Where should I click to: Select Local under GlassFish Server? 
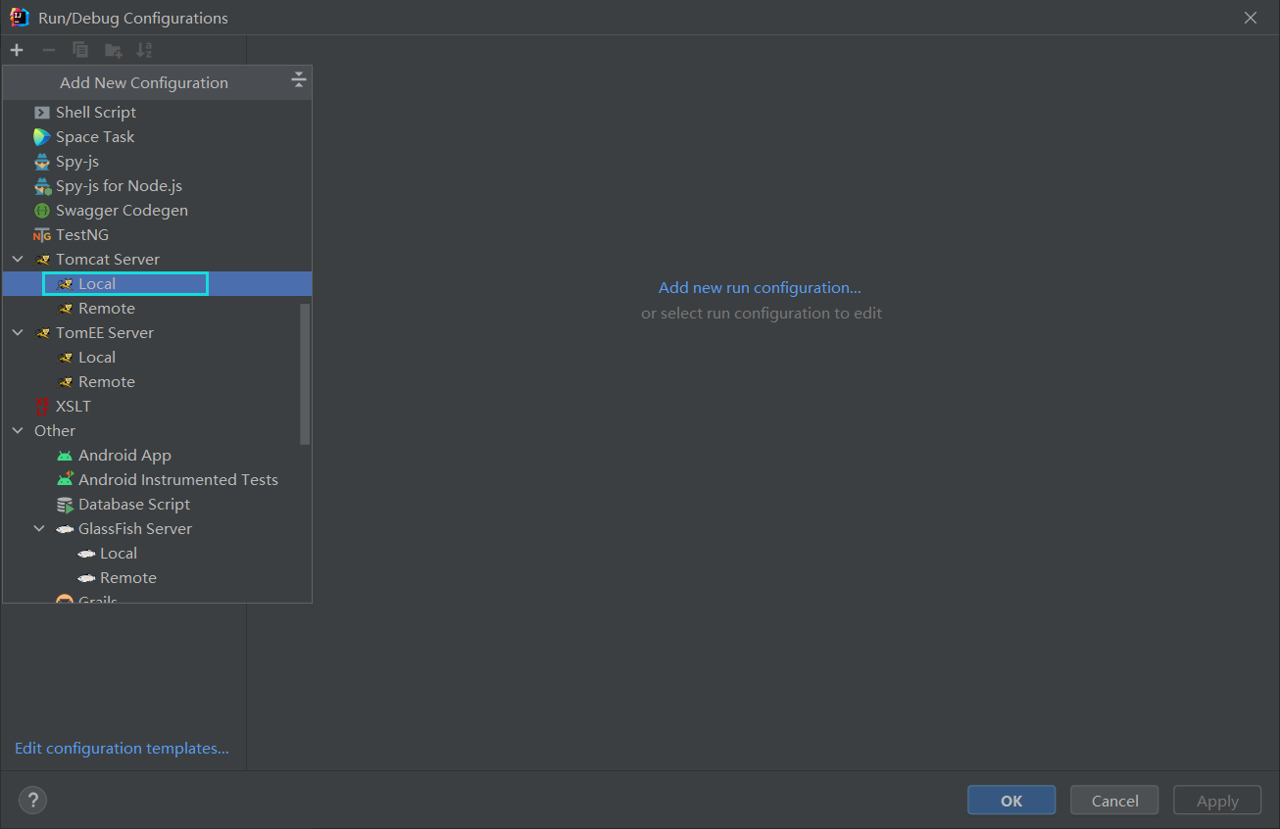pyautogui.click(x=157, y=554)
